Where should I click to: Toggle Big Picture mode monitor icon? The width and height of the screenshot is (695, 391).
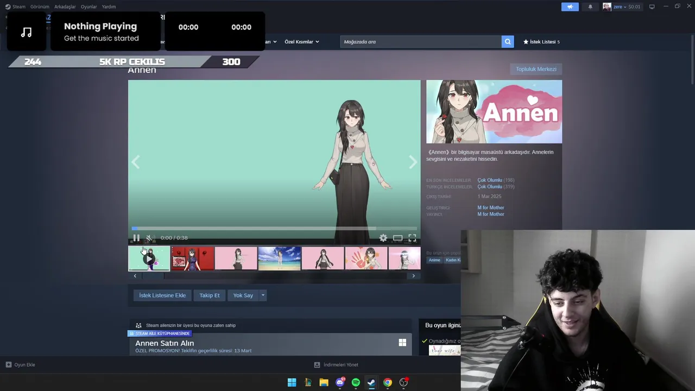(652, 7)
